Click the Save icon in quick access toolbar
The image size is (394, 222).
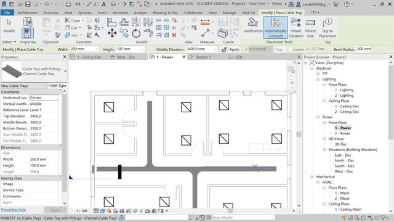point(28,4)
